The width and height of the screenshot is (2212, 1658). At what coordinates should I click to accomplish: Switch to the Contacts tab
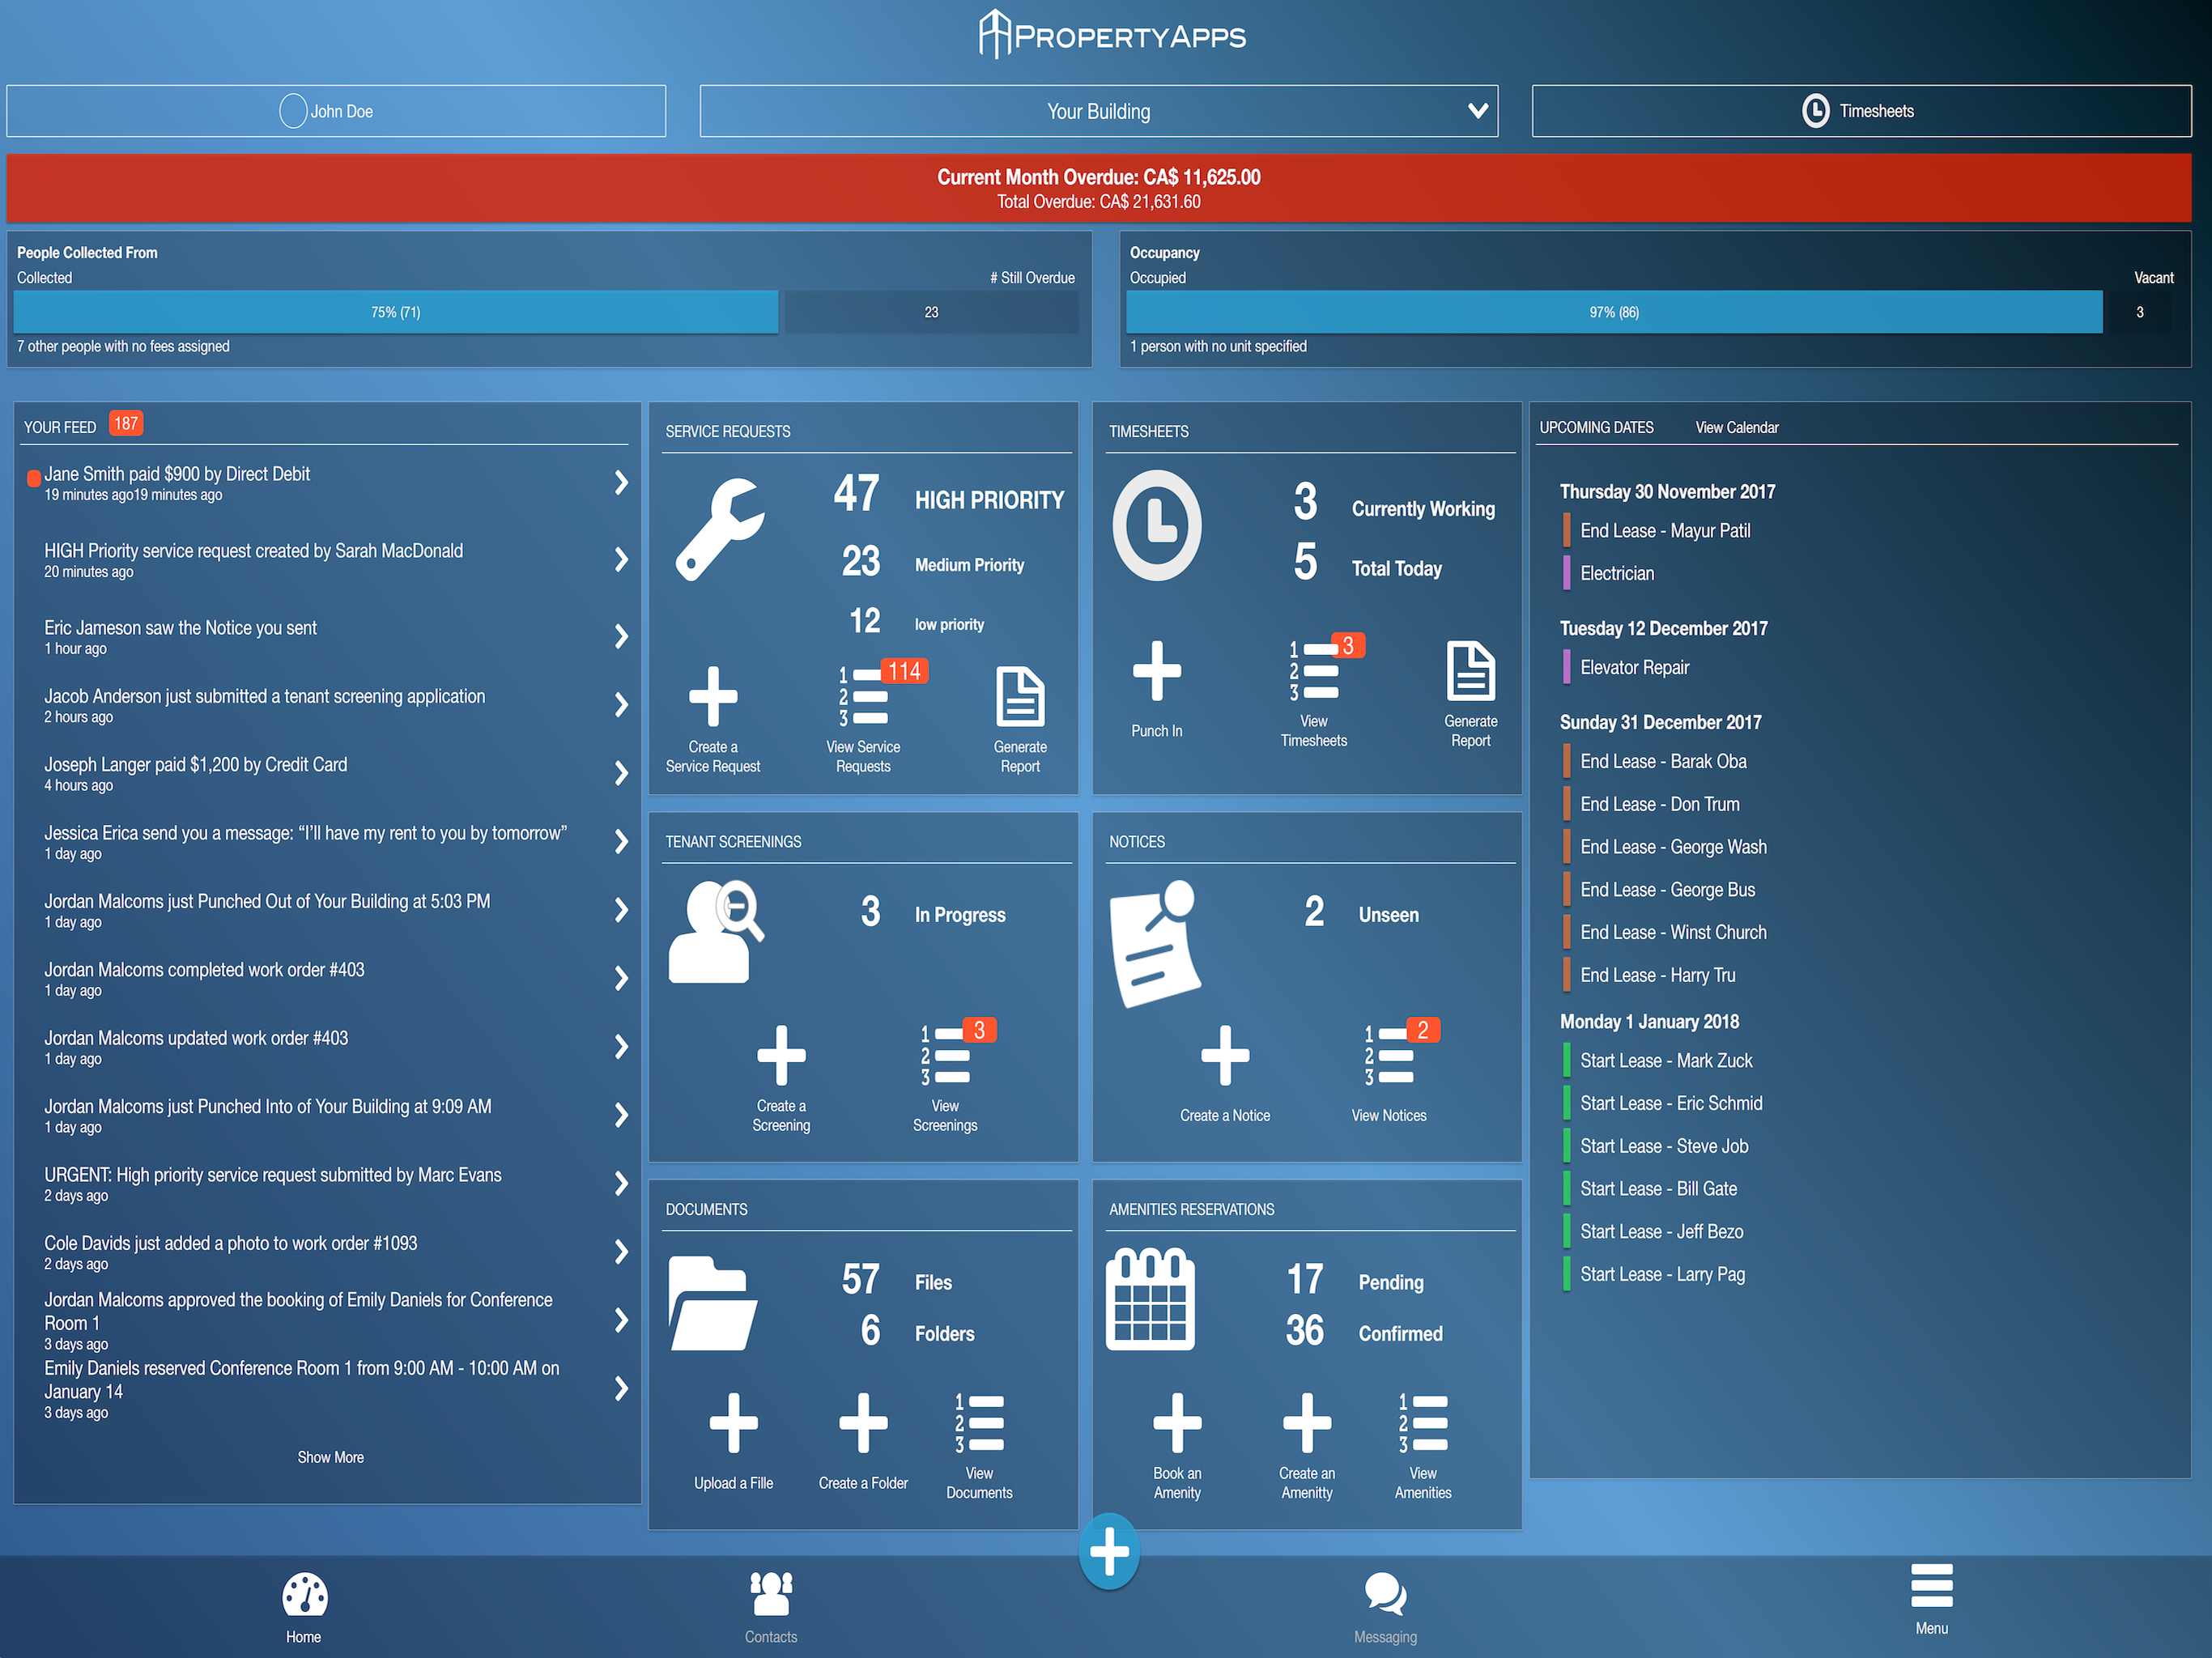point(771,1606)
